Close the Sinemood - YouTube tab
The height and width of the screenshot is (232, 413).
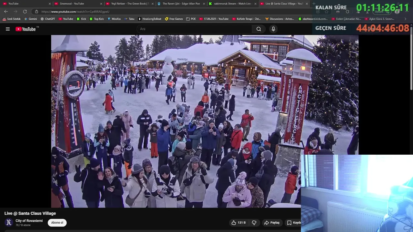pos(101,4)
